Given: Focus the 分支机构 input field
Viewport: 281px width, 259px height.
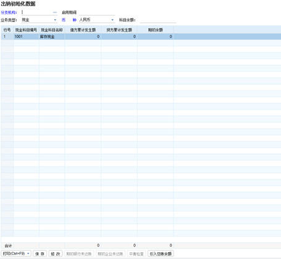Looking at the screenshot, I should (x=37, y=12).
